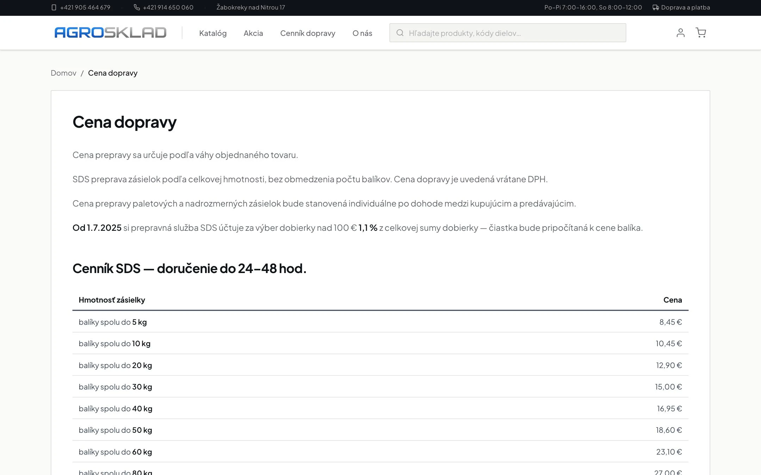The image size is (761, 475).
Task: Click heading Cenník SDS — doručenie do 24–48 hod.
Action: click(190, 268)
